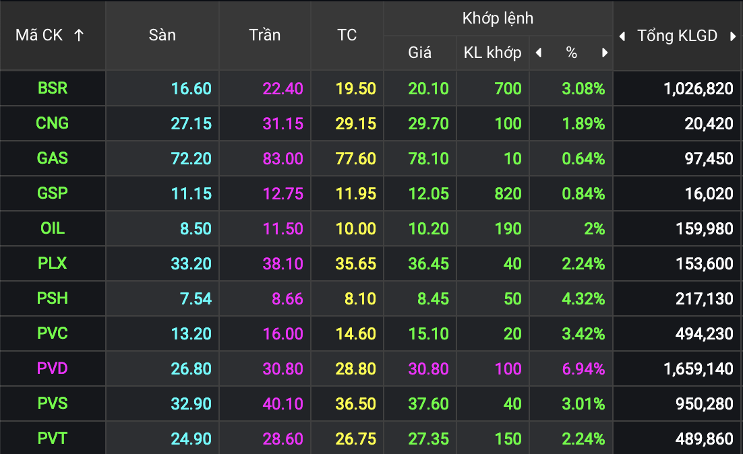The height and width of the screenshot is (454, 743).
Task: Click the KL khớp column header
Action: pos(492,53)
